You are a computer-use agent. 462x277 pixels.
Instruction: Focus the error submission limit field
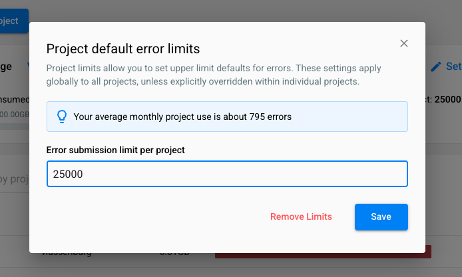tap(226, 174)
